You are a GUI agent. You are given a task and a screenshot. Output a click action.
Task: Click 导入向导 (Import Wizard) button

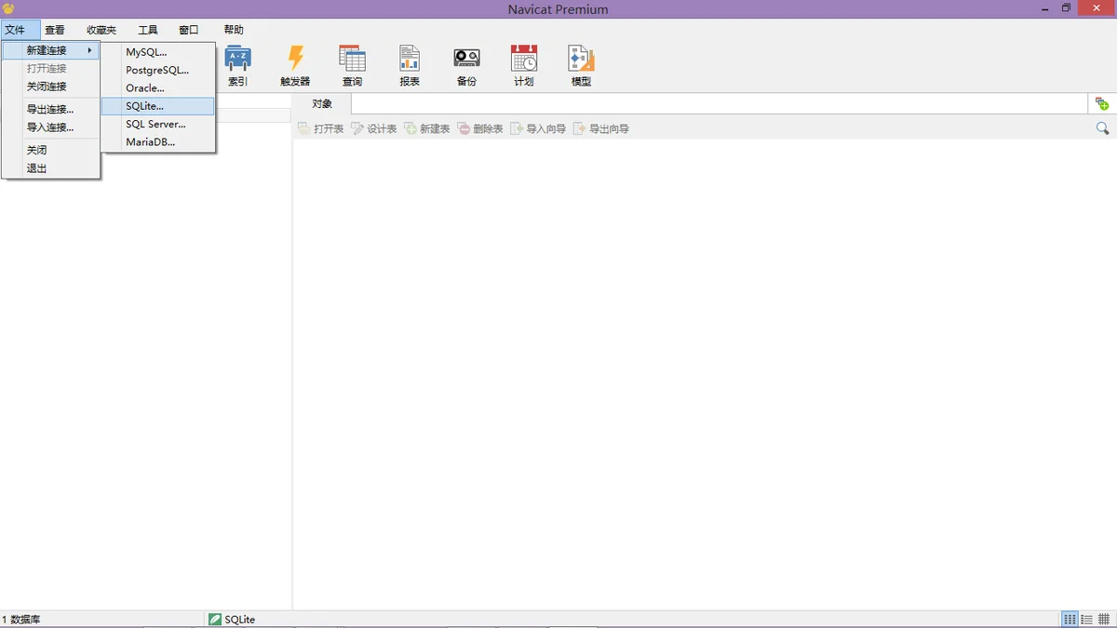pyautogui.click(x=538, y=128)
